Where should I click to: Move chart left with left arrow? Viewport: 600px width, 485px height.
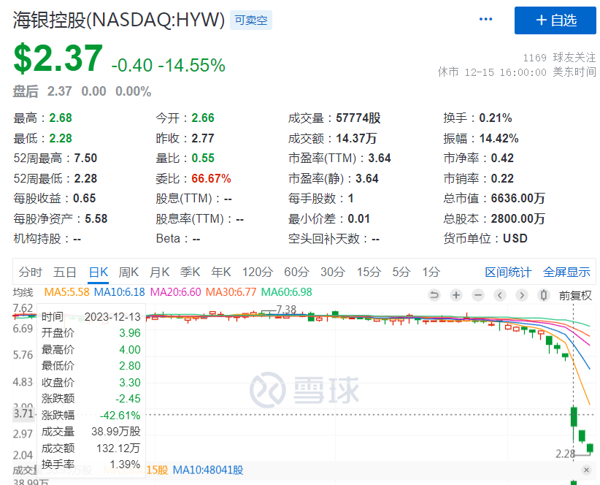500,295
